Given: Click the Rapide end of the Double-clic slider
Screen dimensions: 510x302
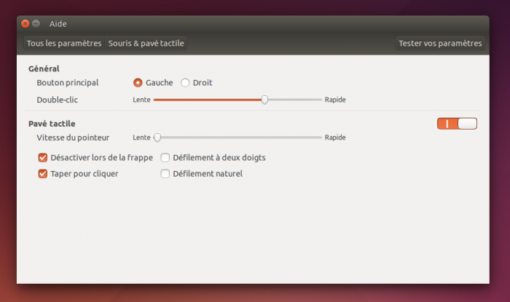Looking at the screenshot, I should tap(319, 100).
